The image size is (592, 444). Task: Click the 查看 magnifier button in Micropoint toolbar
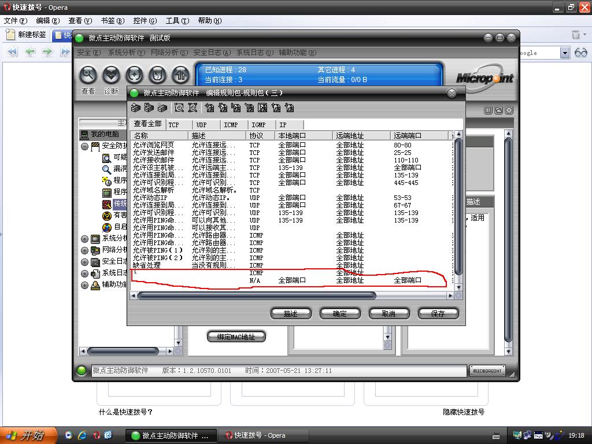click(88, 75)
